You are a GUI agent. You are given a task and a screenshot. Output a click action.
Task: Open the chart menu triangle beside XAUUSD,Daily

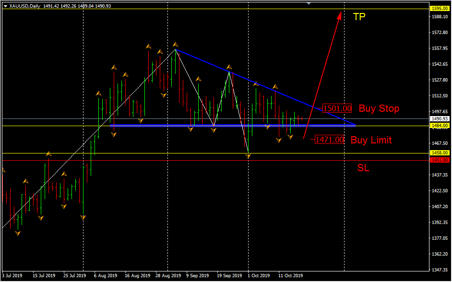[5, 6]
